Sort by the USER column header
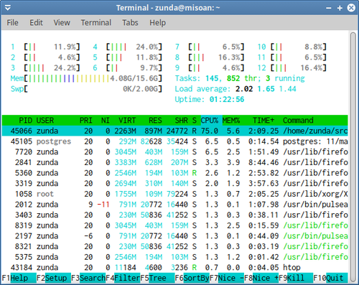359x285 pixels. pyautogui.click(x=45, y=121)
